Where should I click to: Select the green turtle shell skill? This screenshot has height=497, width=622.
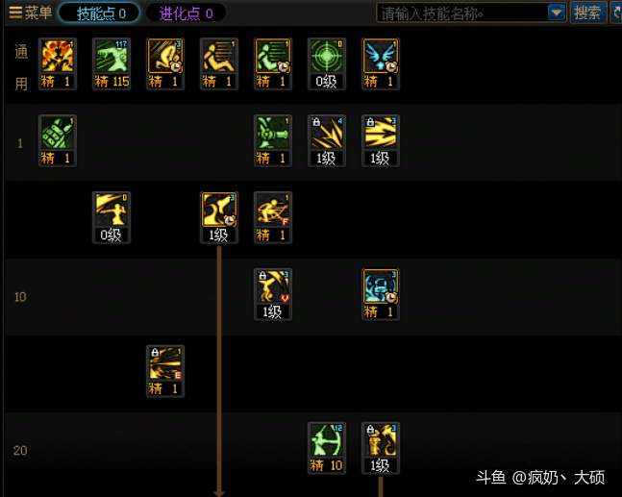(x=58, y=140)
